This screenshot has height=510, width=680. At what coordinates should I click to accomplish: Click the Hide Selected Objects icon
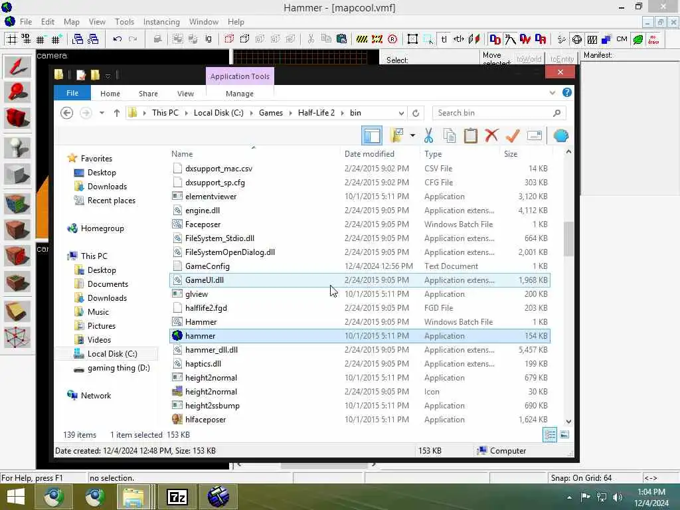click(229, 39)
